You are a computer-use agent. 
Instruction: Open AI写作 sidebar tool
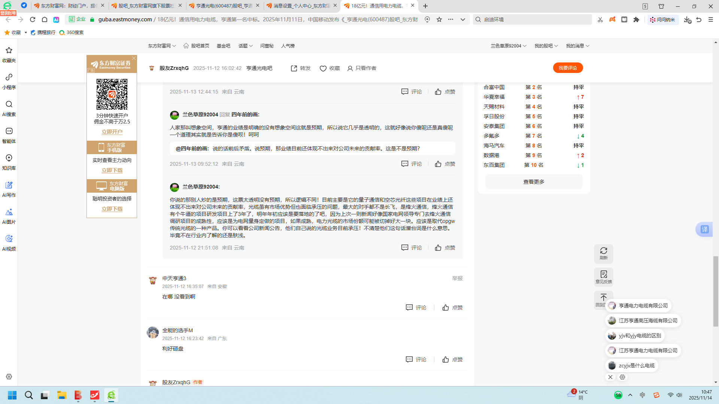click(x=9, y=189)
